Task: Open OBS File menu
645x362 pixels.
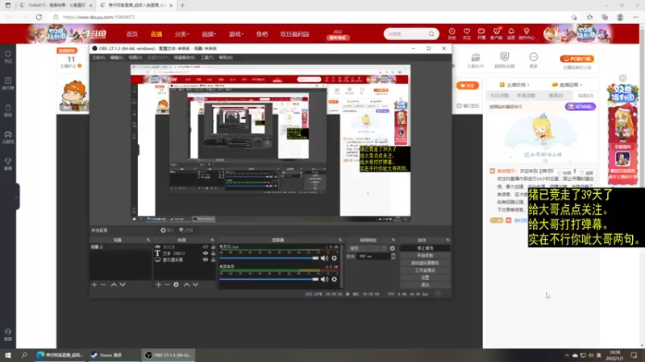Action: [98, 58]
